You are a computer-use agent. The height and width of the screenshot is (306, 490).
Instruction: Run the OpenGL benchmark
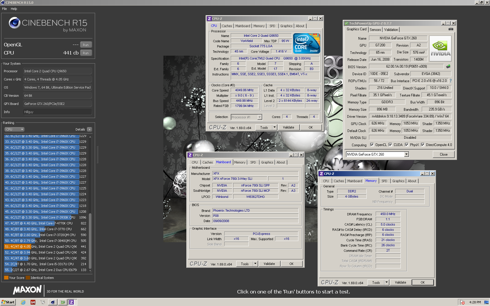[85, 45]
